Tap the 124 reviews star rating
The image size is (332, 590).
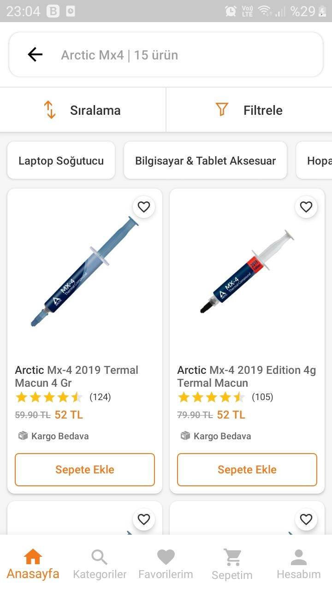tap(63, 397)
